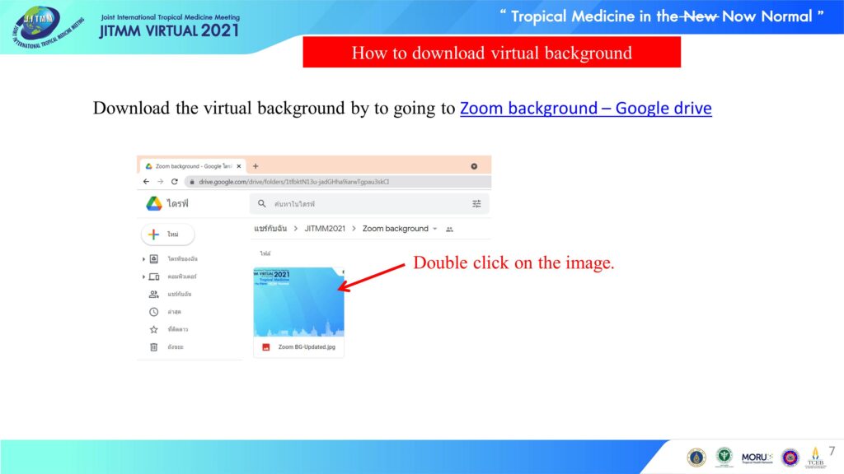Screen dimensions: 844x474
Task: Open search filter options in Drive search bar
Action: 476,203
